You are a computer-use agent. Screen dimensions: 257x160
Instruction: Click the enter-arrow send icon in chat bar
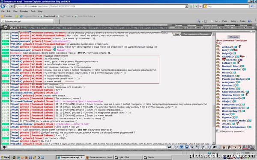[x=170, y=147]
